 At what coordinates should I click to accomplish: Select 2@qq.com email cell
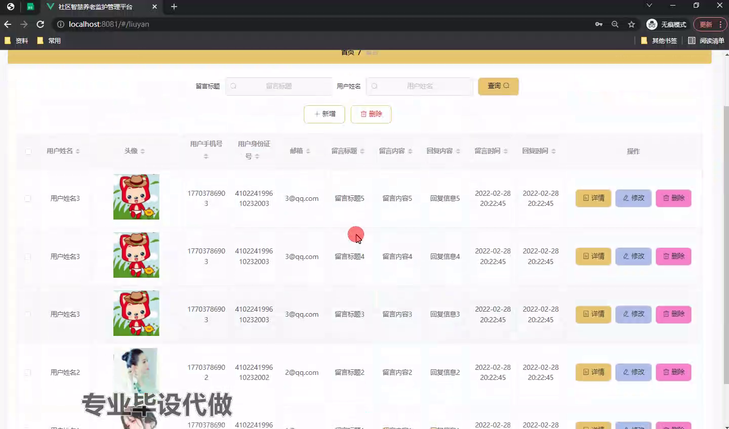[x=302, y=372]
